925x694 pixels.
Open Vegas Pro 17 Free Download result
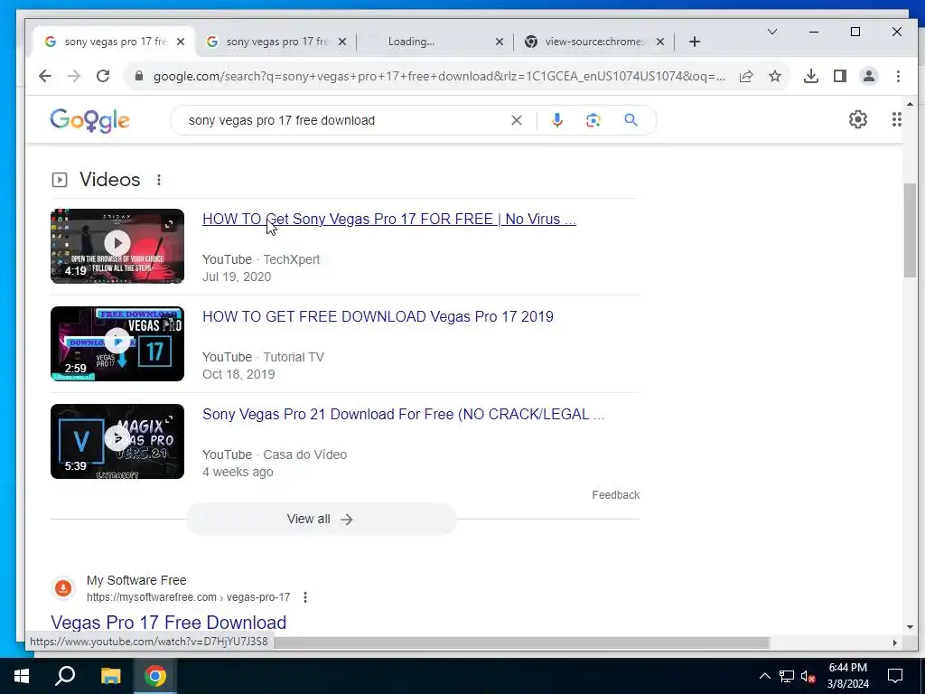click(169, 622)
